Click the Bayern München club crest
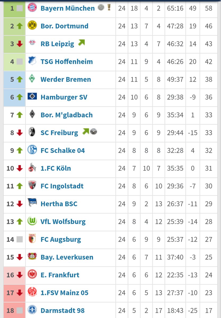 [x=32, y=8]
